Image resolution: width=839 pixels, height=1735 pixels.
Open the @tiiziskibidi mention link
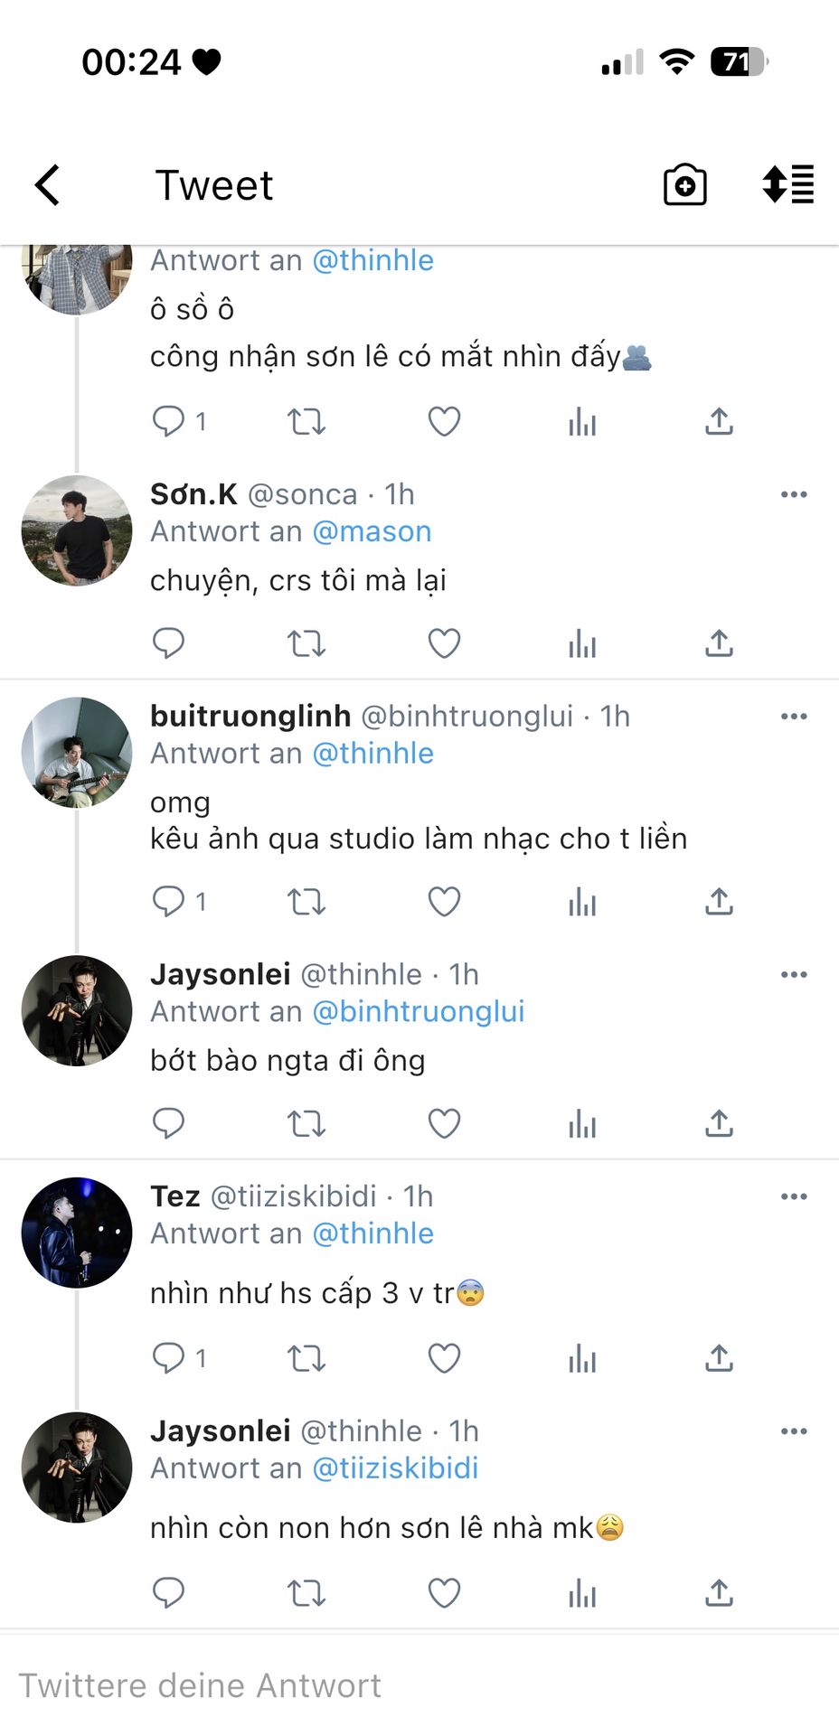(x=395, y=1468)
